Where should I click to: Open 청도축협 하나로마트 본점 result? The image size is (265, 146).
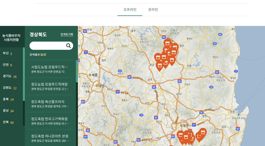pos(50,138)
